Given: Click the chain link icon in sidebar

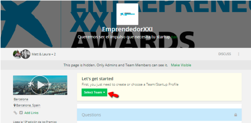Looking at the screenshot, I should [15, 113].
